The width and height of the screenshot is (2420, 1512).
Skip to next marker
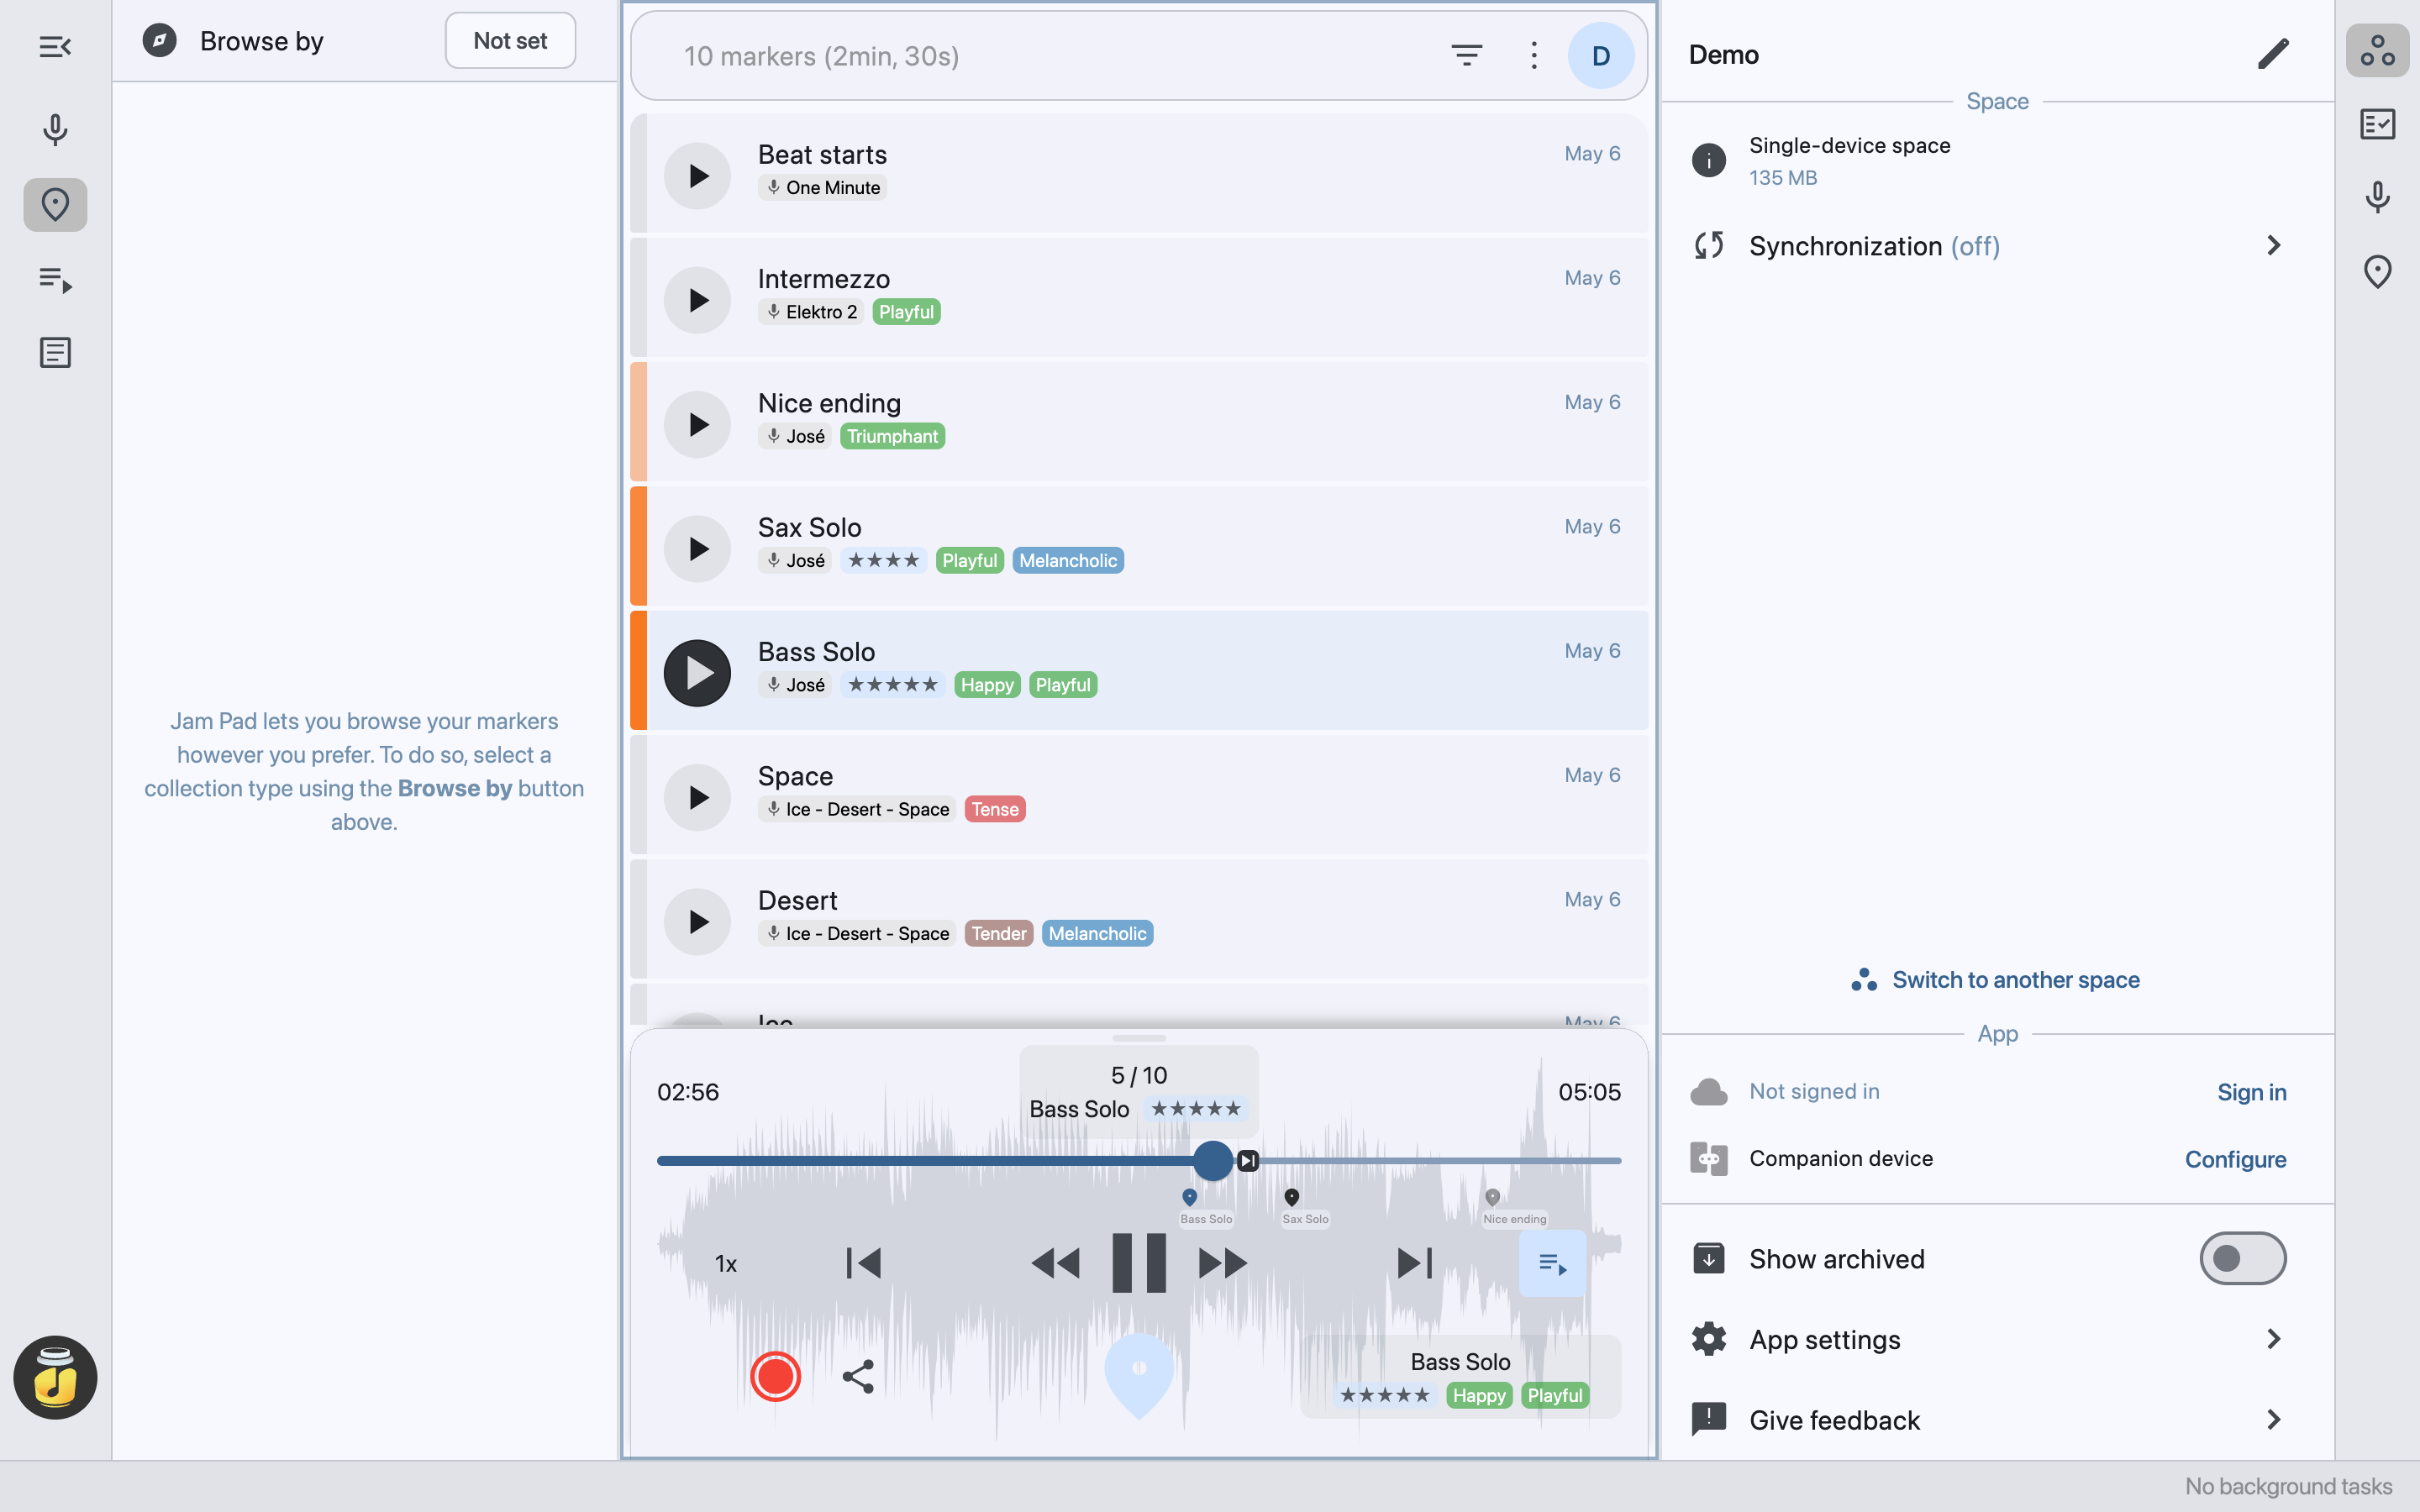[1415, 1263]
